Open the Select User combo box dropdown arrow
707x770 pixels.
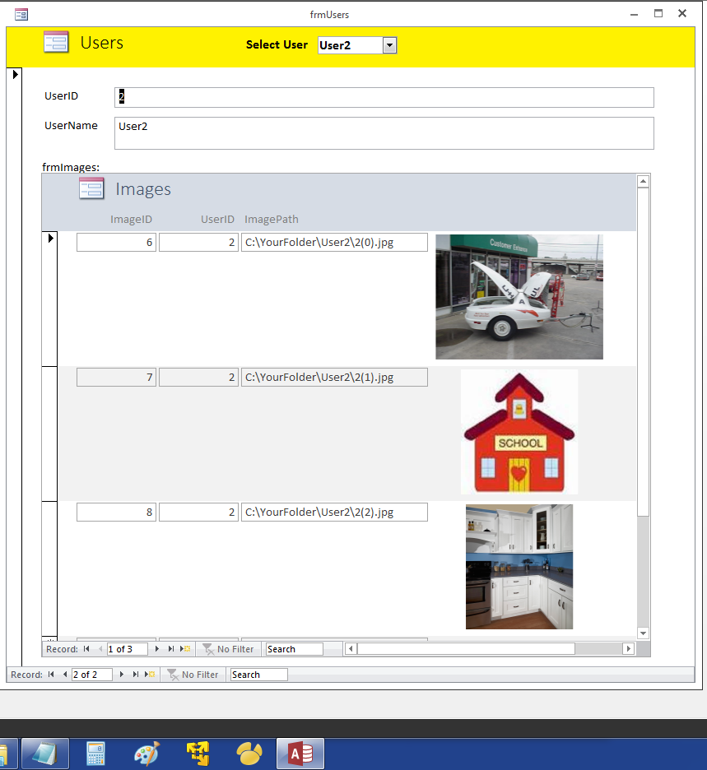(x=389, y=45)
